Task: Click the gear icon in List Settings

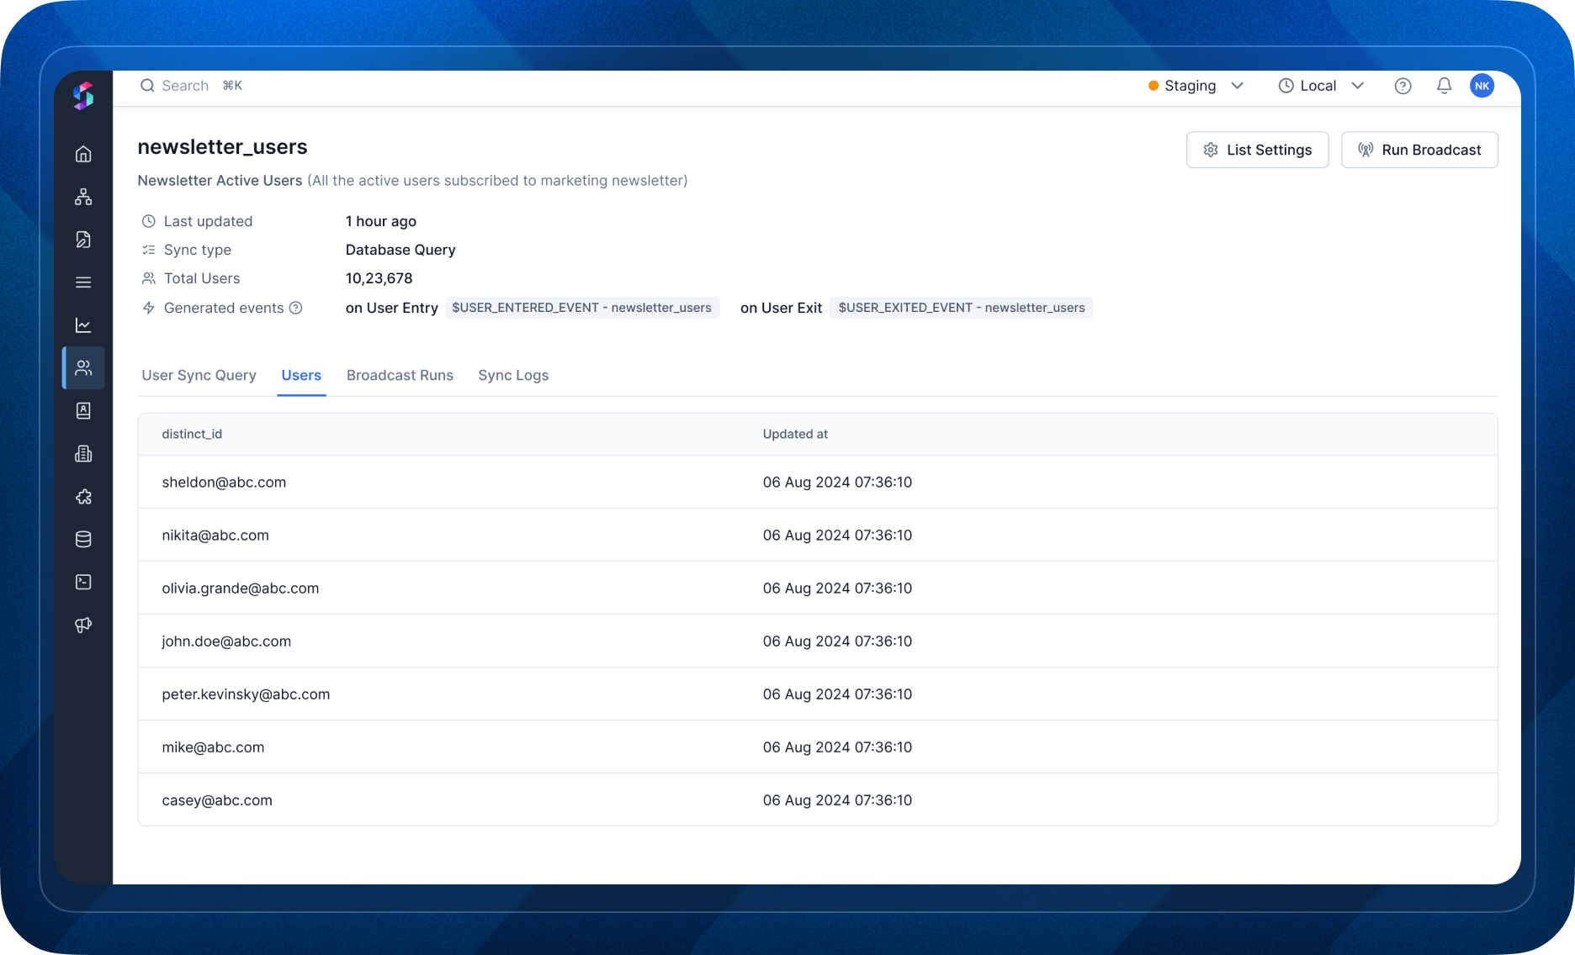Action: [x=1211, y=150]
